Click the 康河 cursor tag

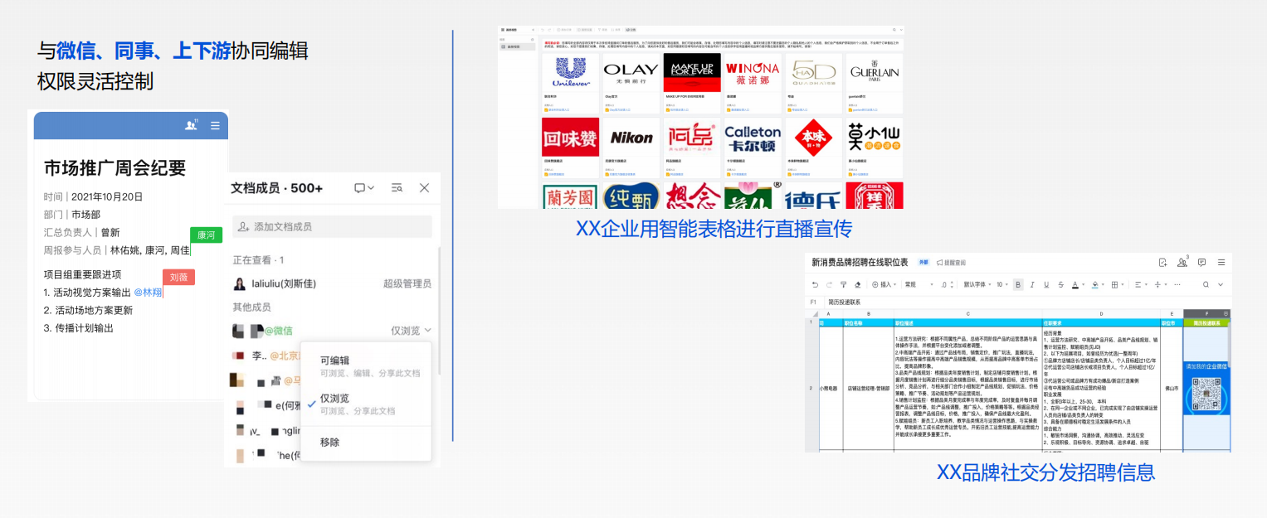tap(206, 235)
